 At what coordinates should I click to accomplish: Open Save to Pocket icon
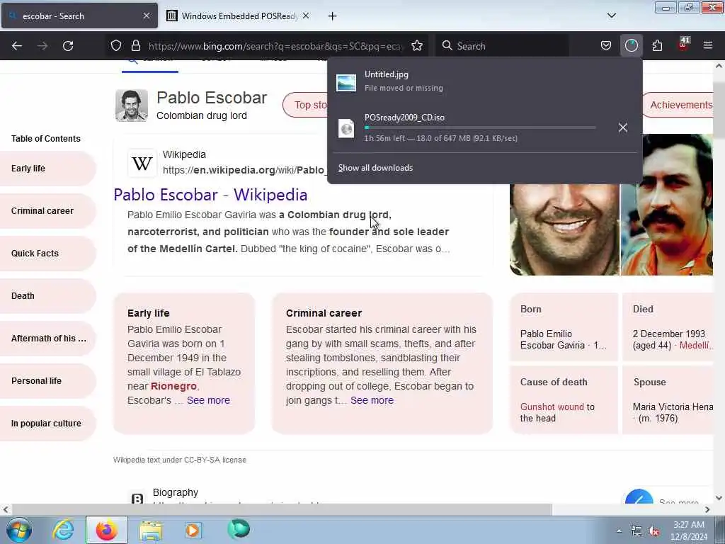click(606, 46)
